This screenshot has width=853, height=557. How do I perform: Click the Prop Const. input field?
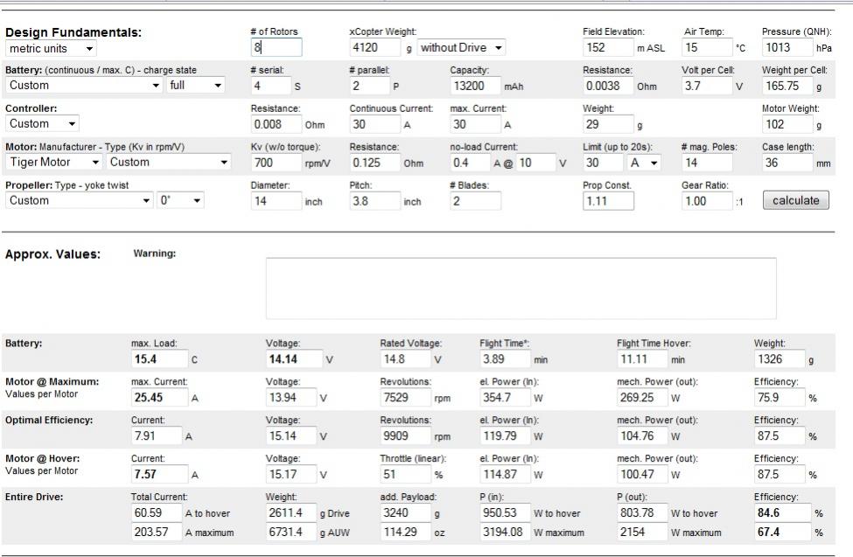point(608,201)
